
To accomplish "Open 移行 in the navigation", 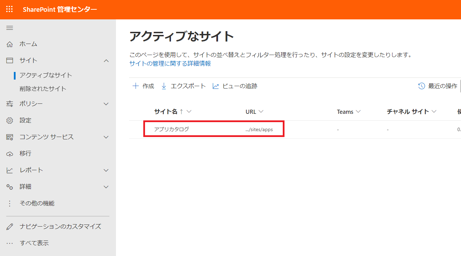I will [x=26, y=154].
